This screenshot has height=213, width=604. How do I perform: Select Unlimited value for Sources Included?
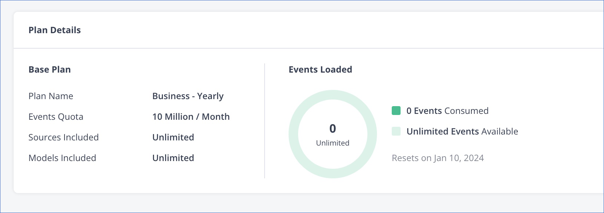pyautogui.click(x=173, y=137)
